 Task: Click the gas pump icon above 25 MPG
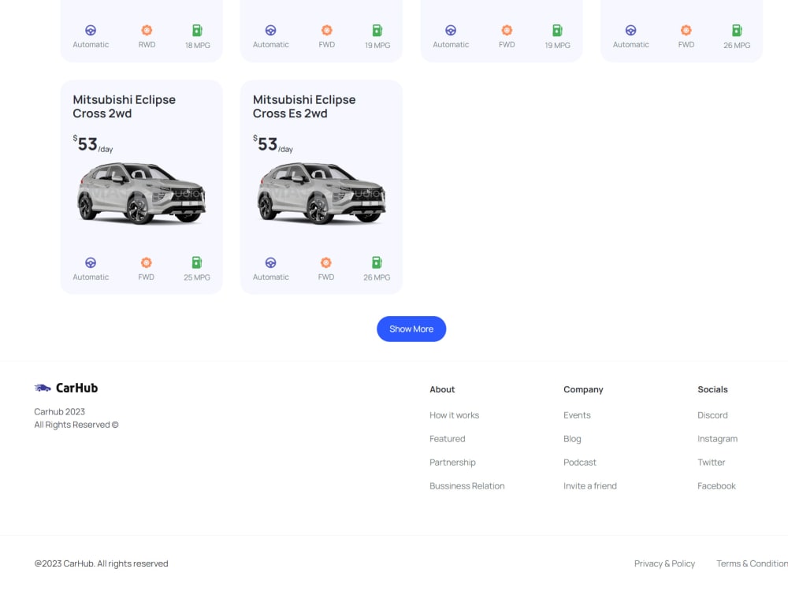point(197,262)
